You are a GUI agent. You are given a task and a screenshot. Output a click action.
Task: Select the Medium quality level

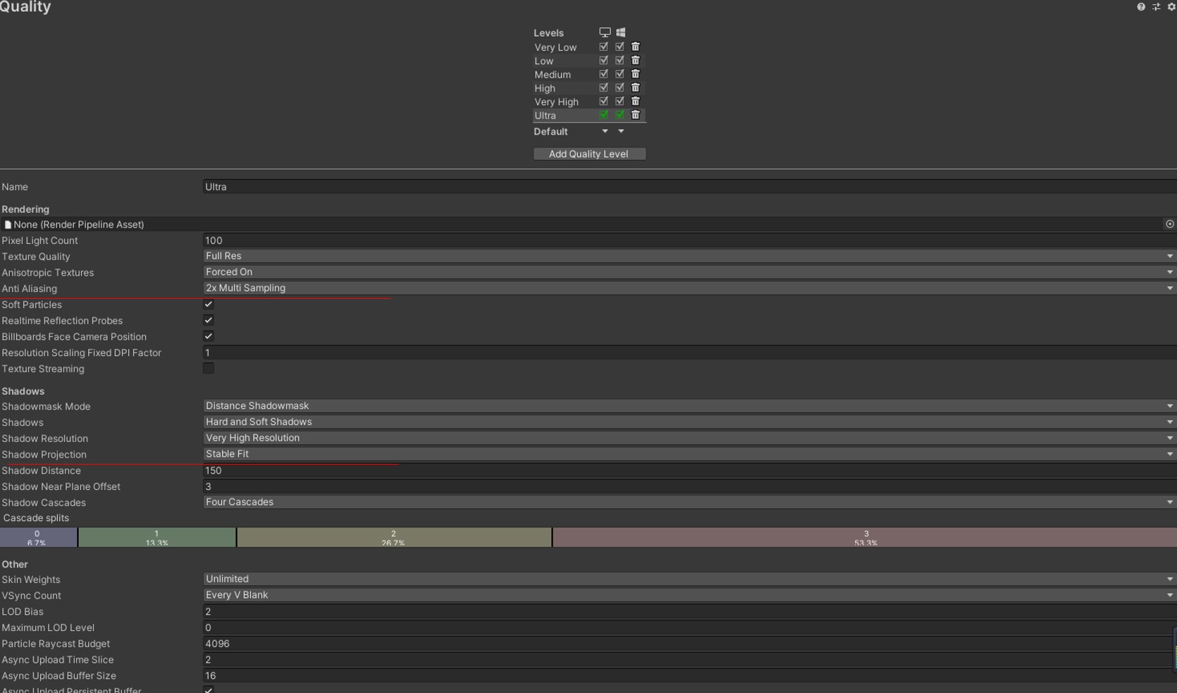553,75
